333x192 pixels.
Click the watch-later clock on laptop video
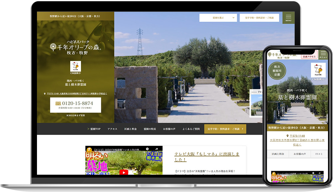148,149
